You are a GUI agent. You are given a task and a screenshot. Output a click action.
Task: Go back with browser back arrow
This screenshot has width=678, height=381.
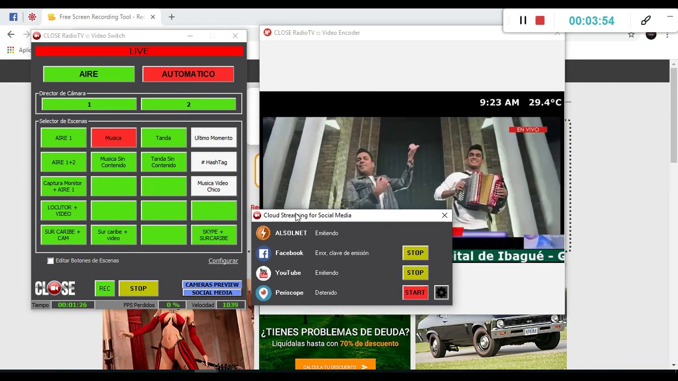[x=11, y=34]
